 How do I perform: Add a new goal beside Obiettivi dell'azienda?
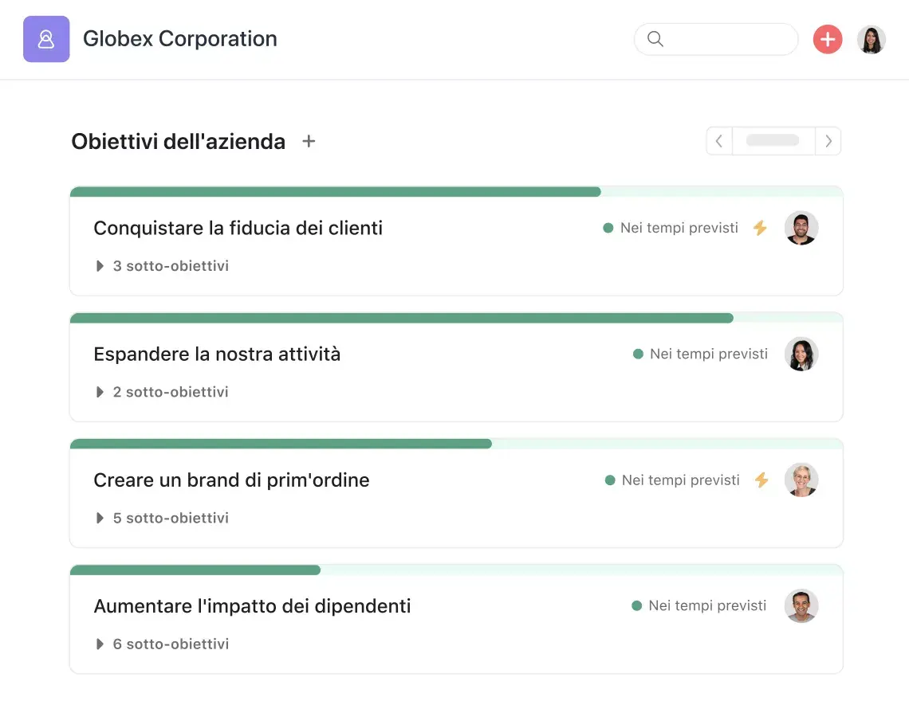[309, 141]
